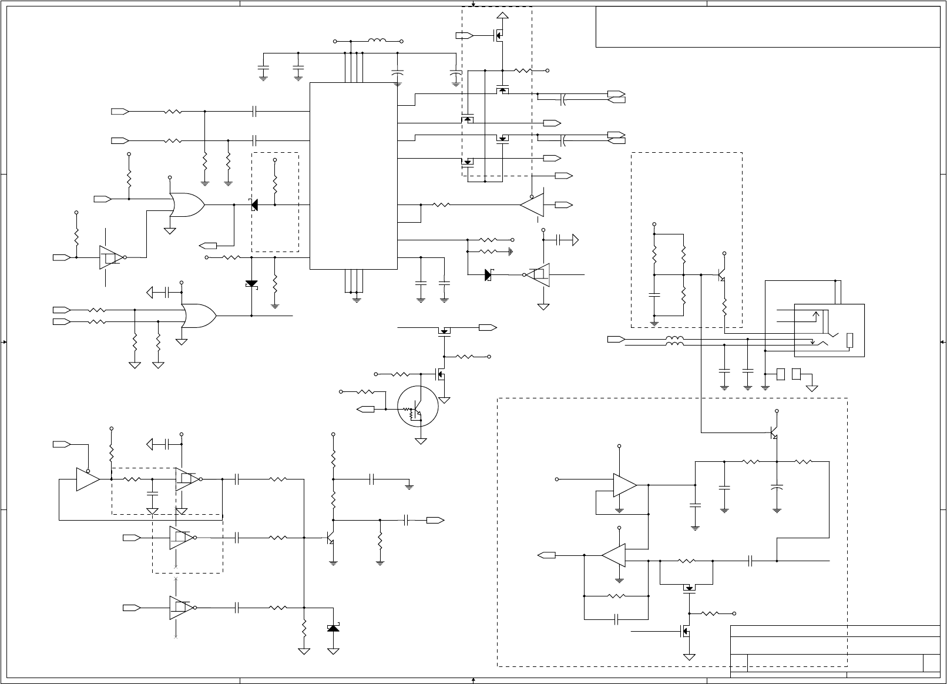947x684 pixels.
Task: Select the NPN transistor inside the right dashed box
Action: point(722,276)
